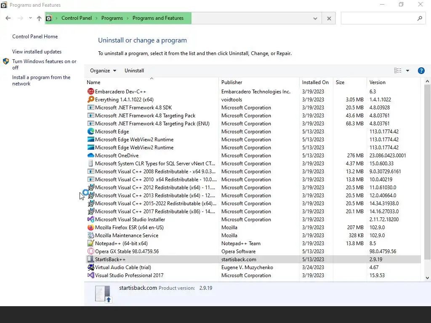
Task: Click the Everything search magnifier icon
Action: coord(91,99)
